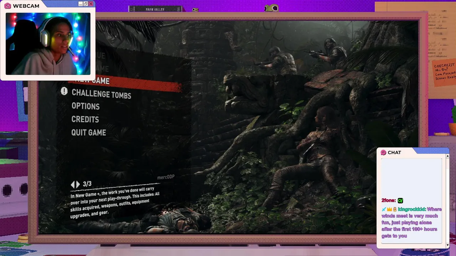Show the next tip with the right arrow

(x=78, y=185)
